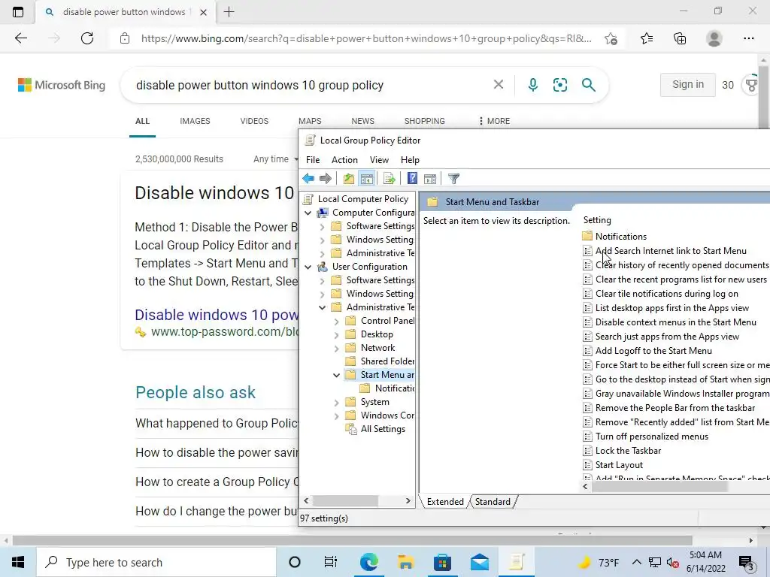Screen dimensions: 770x577
Task: Click 'What happened to Group Polic...' question
Action: coord(217,423)
